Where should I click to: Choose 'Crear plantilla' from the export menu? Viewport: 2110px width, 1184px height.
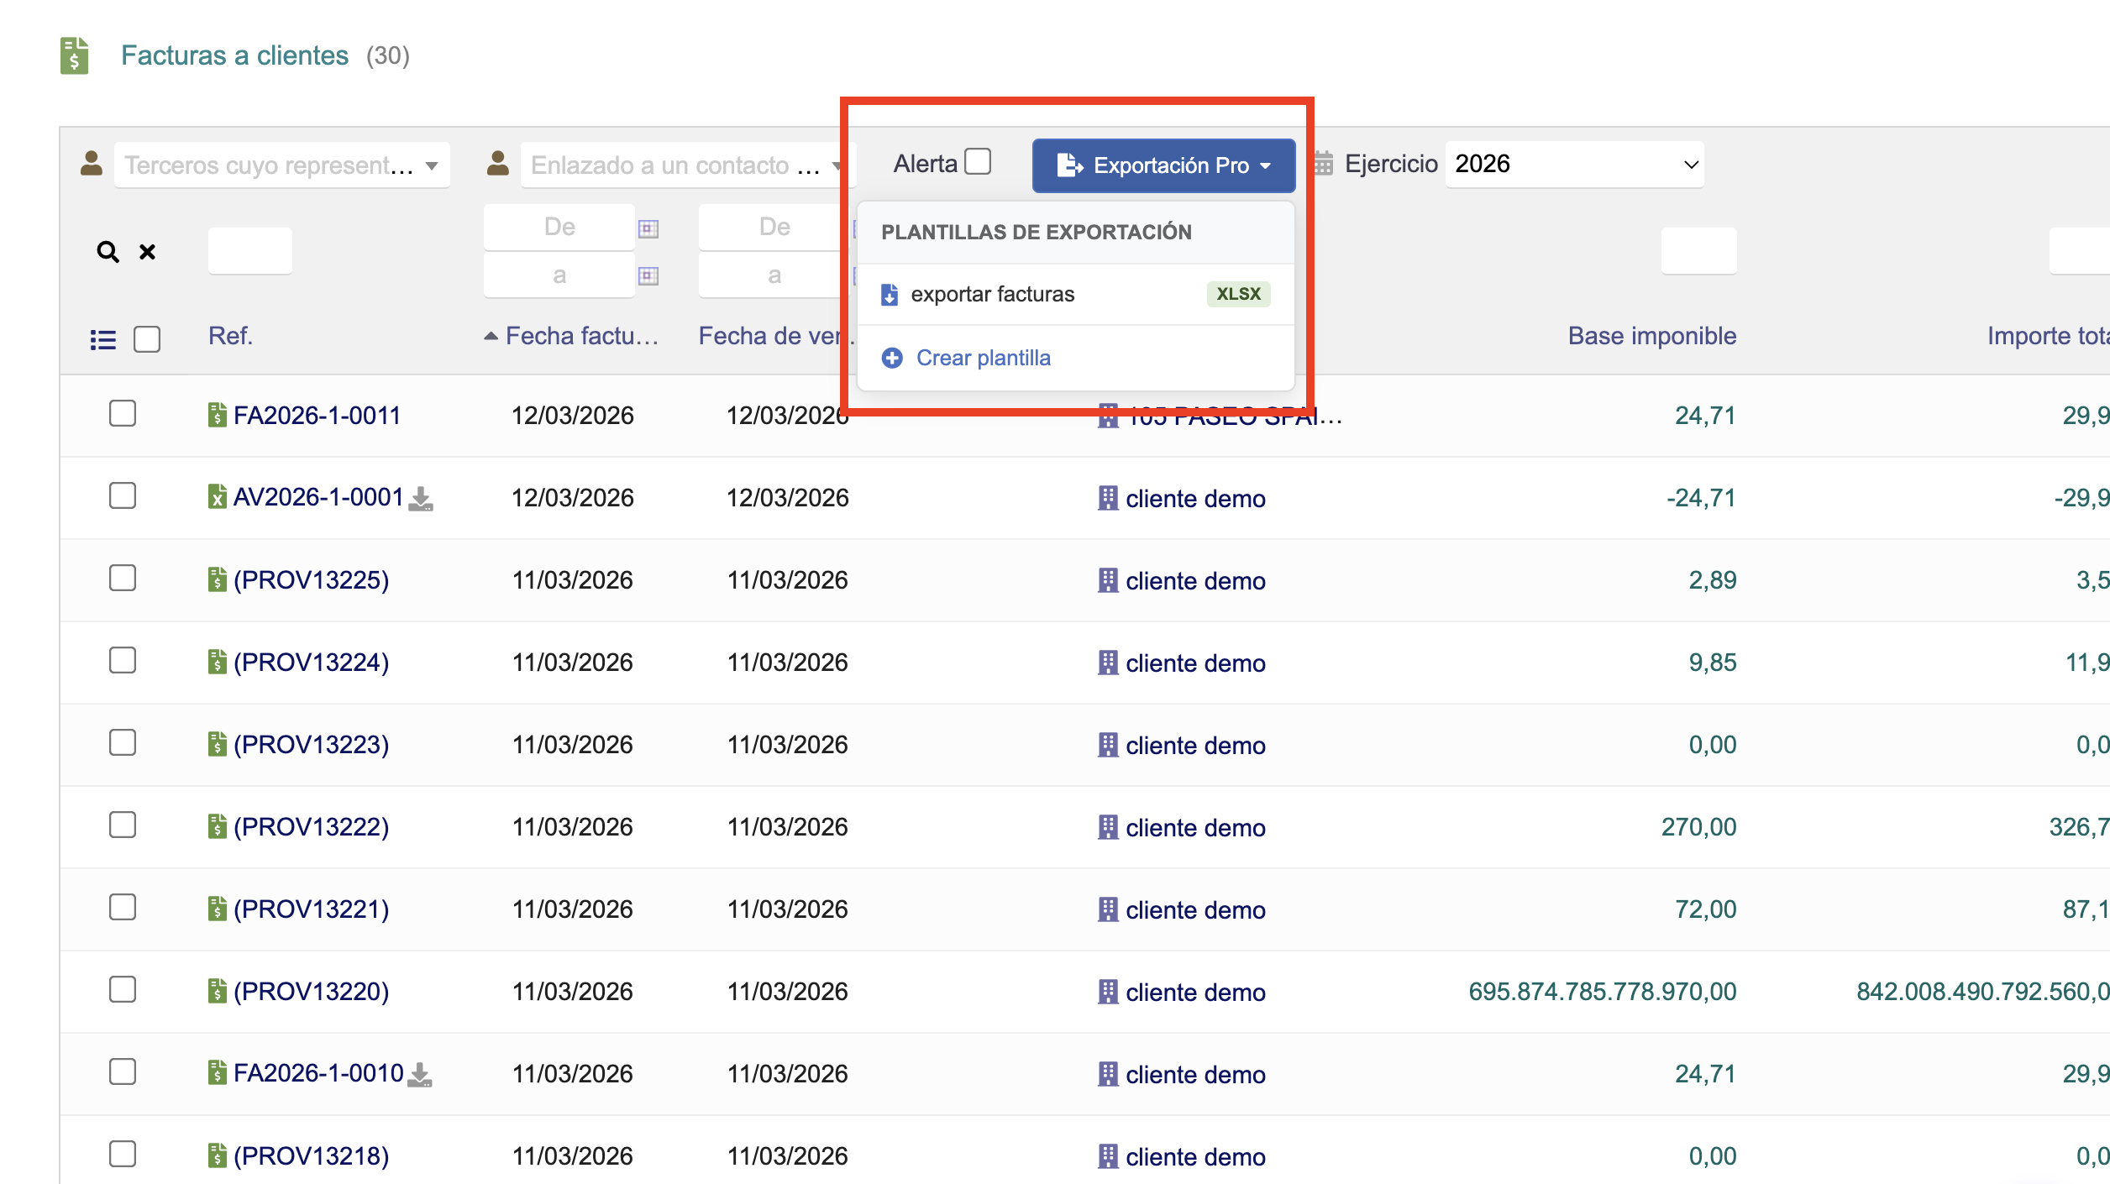982,358
